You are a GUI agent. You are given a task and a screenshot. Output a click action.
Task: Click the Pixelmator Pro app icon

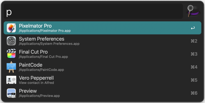click(11, 28)
